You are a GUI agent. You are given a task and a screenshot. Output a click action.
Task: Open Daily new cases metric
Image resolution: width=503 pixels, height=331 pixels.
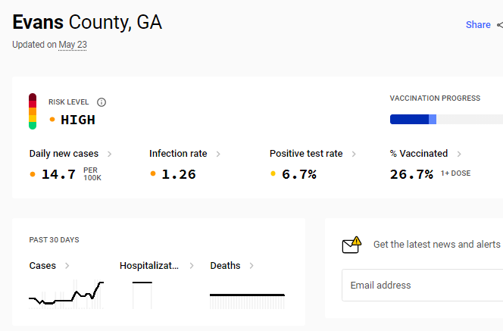64,154
